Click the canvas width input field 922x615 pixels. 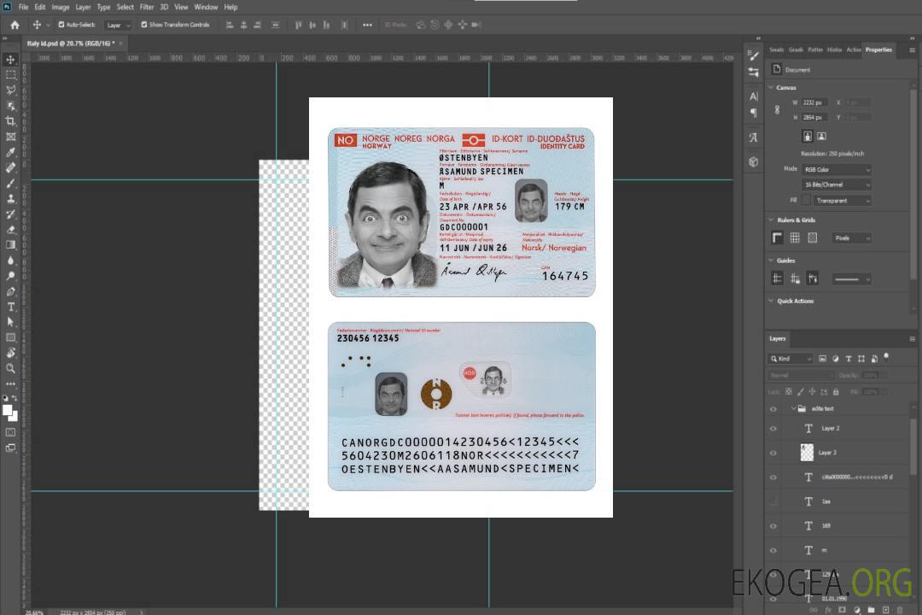coord(814,102)
